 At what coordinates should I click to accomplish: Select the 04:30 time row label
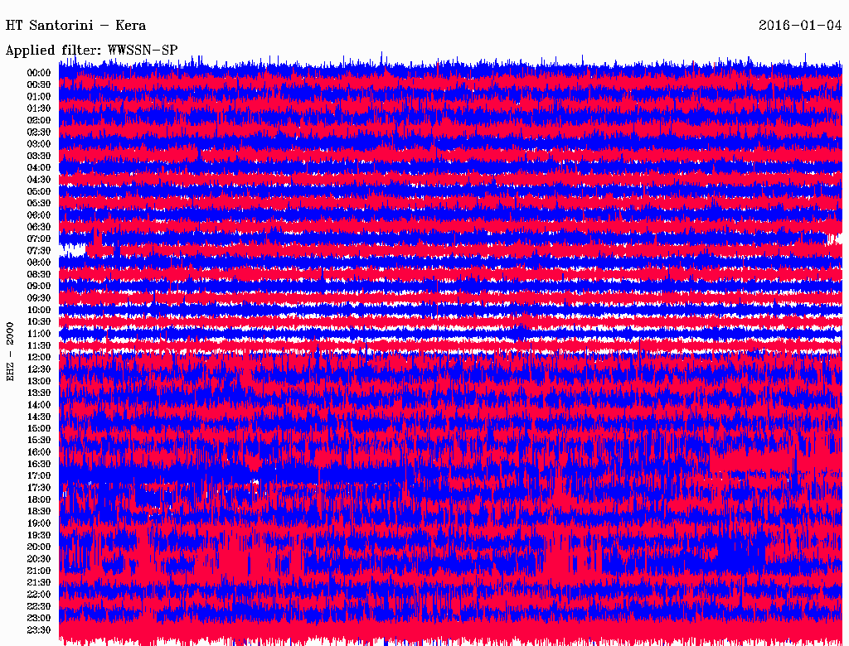pos(39,180)
